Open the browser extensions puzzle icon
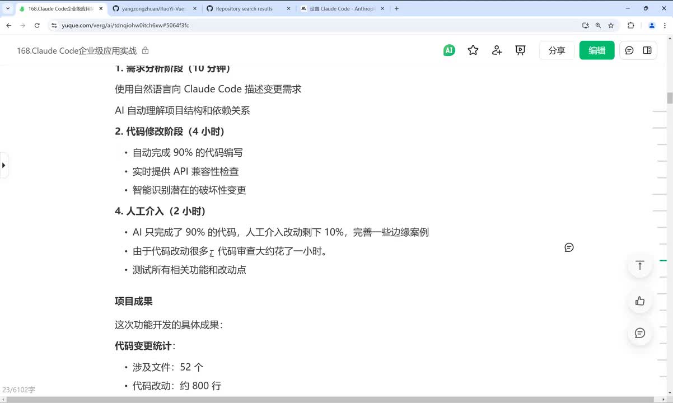This screenshot has height=403, width=673. click(631, 25)
